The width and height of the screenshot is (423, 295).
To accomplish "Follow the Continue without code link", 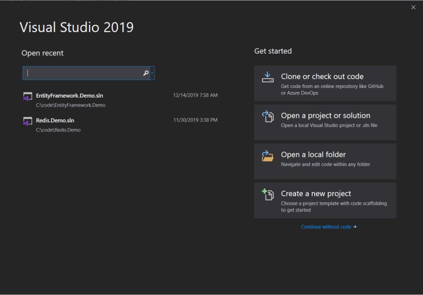I will point(329,227).
